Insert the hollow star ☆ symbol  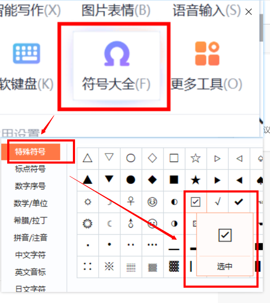click(195, 159)
